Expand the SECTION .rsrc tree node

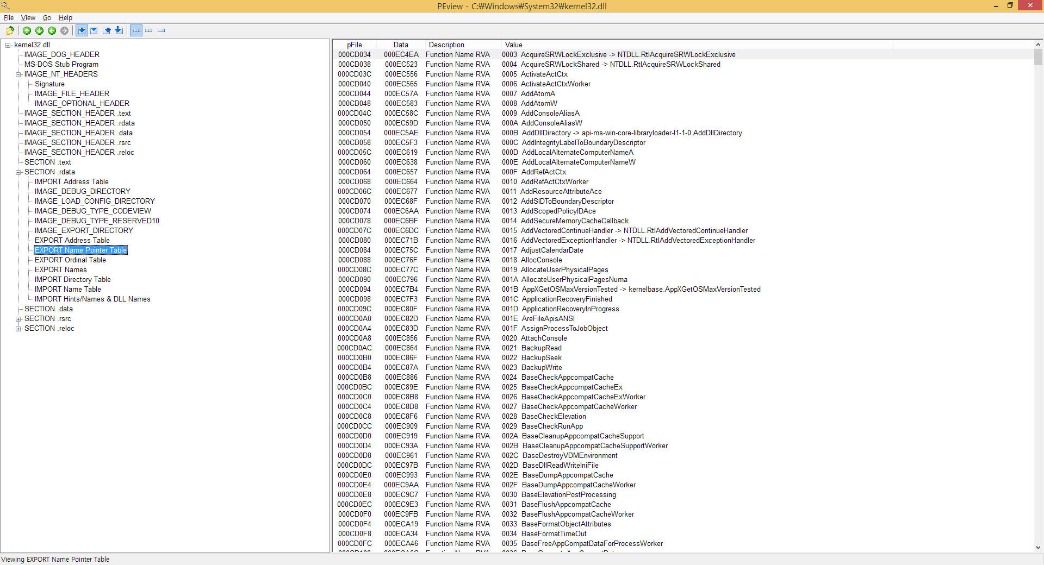tap(18, 319)
